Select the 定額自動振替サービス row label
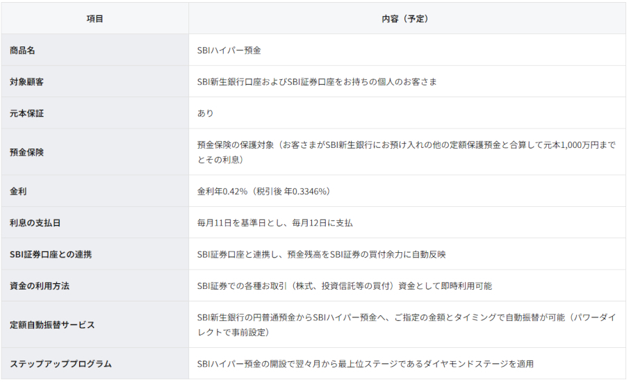The image size is (631, 382). click(x=52, y=324)
